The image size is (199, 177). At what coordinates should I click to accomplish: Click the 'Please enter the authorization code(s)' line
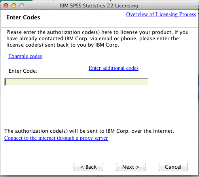pos(97,32)
